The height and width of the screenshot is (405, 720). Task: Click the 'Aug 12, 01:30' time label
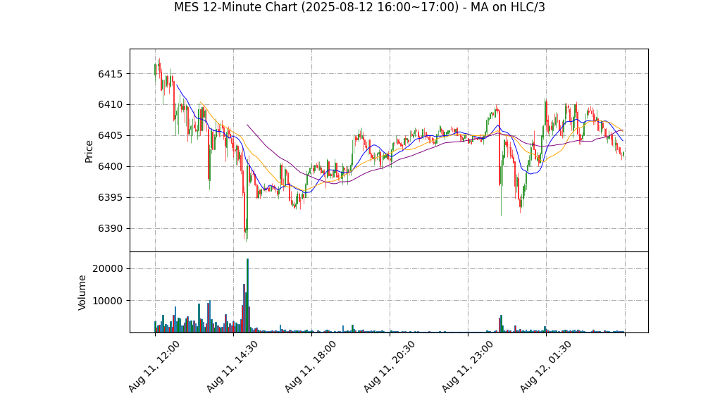tap(545, 366)
